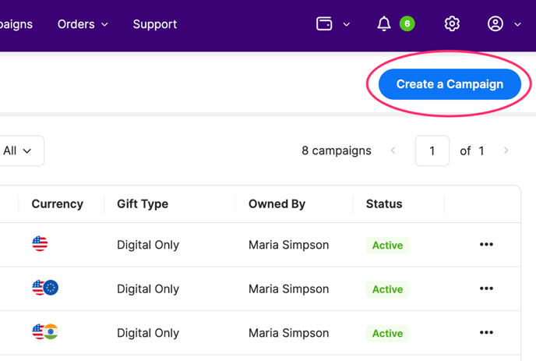Open three-dot actions menu for second campaign

tap(486, 288)
